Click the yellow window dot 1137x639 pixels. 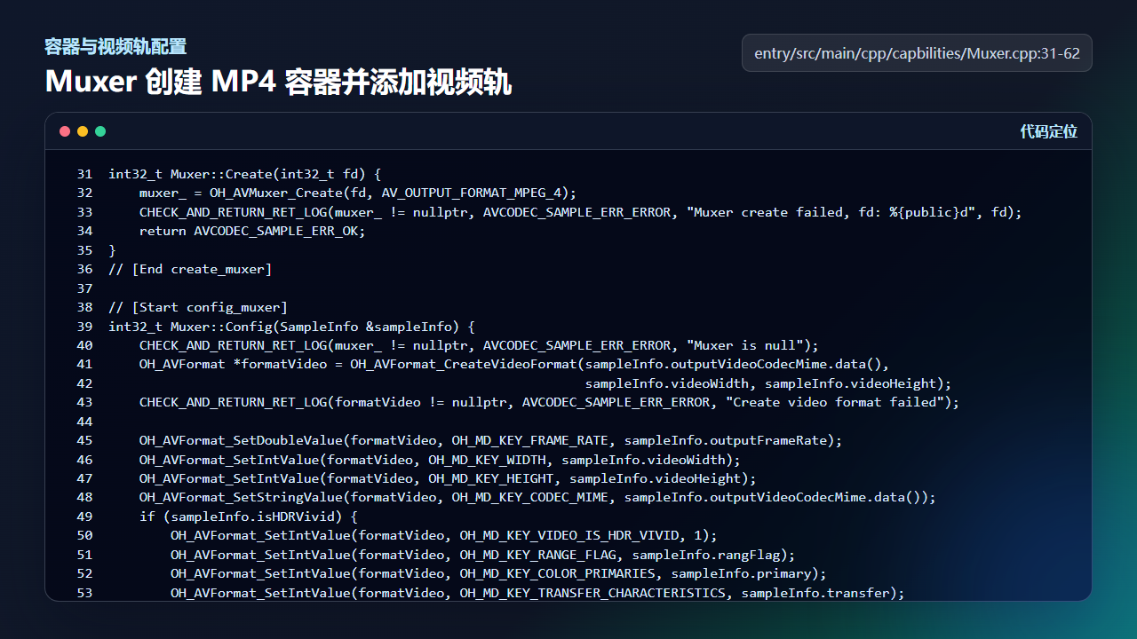pyautogui.click(x=83, y=131)
